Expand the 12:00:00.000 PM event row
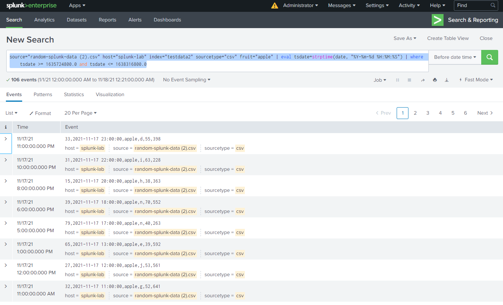This screenshot has height=305, width=503. tap(6, 265)
